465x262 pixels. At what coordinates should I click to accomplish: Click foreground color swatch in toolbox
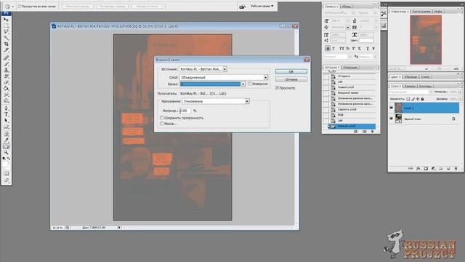click(x=5, y=164)
